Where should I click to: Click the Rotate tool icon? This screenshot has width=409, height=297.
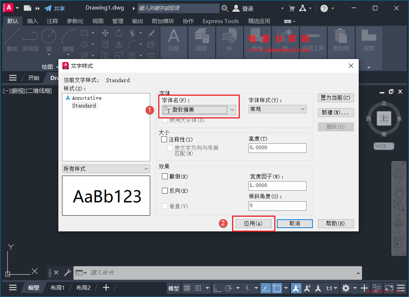[x=119, y=33]
